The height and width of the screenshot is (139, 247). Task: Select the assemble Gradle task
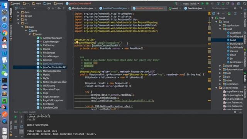click(234, 33)
